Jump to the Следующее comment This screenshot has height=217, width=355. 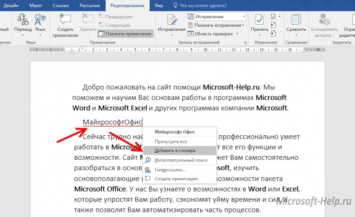pyautogui.click(x=115, y=25)
